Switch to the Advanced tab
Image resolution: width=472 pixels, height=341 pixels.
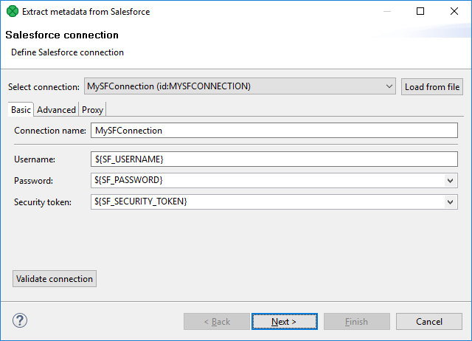click(x=56, y=110)
